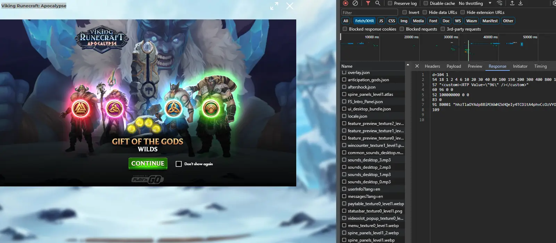Enable 3rd-party requests filter

coord(443,29)
